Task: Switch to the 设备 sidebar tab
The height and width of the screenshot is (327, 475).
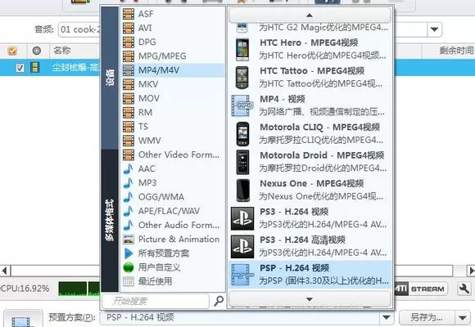Action: pos(110,78)
